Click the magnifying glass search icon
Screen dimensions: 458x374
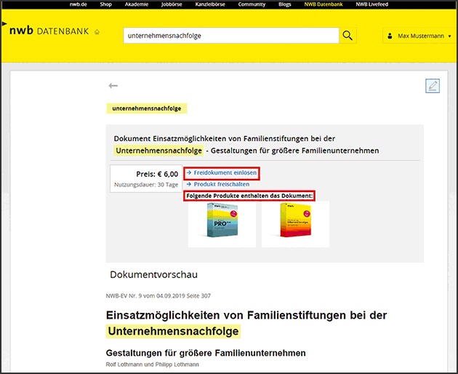348,36
